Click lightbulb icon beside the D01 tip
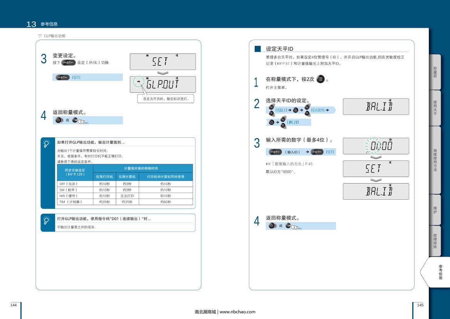 click(47, 220)
